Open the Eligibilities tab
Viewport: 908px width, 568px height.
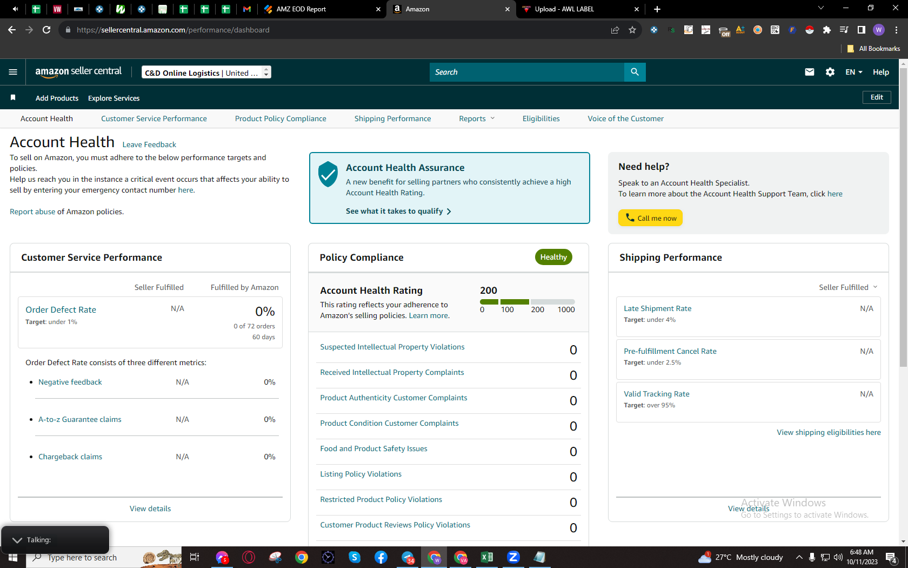(x=541, y=118)
